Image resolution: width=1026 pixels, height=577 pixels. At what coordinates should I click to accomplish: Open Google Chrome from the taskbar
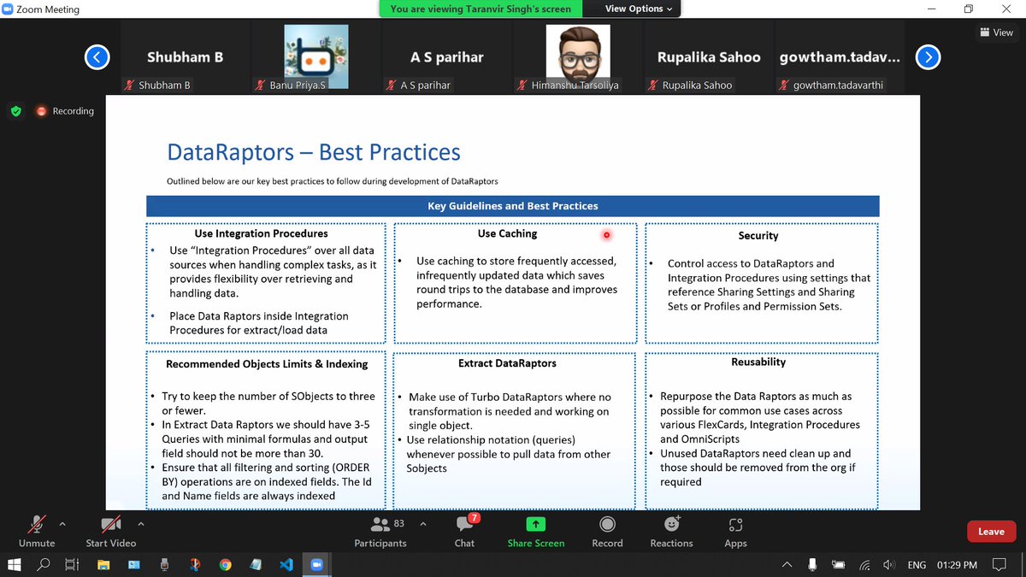point(225,565)
